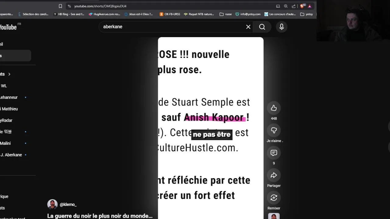Open the yotoy bookmarks folder
This screenshot has height=219, width=390.
pos(307,14)
